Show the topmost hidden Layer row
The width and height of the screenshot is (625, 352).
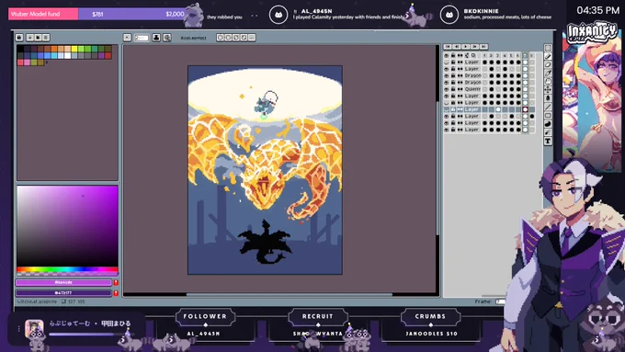coord(447,62)
